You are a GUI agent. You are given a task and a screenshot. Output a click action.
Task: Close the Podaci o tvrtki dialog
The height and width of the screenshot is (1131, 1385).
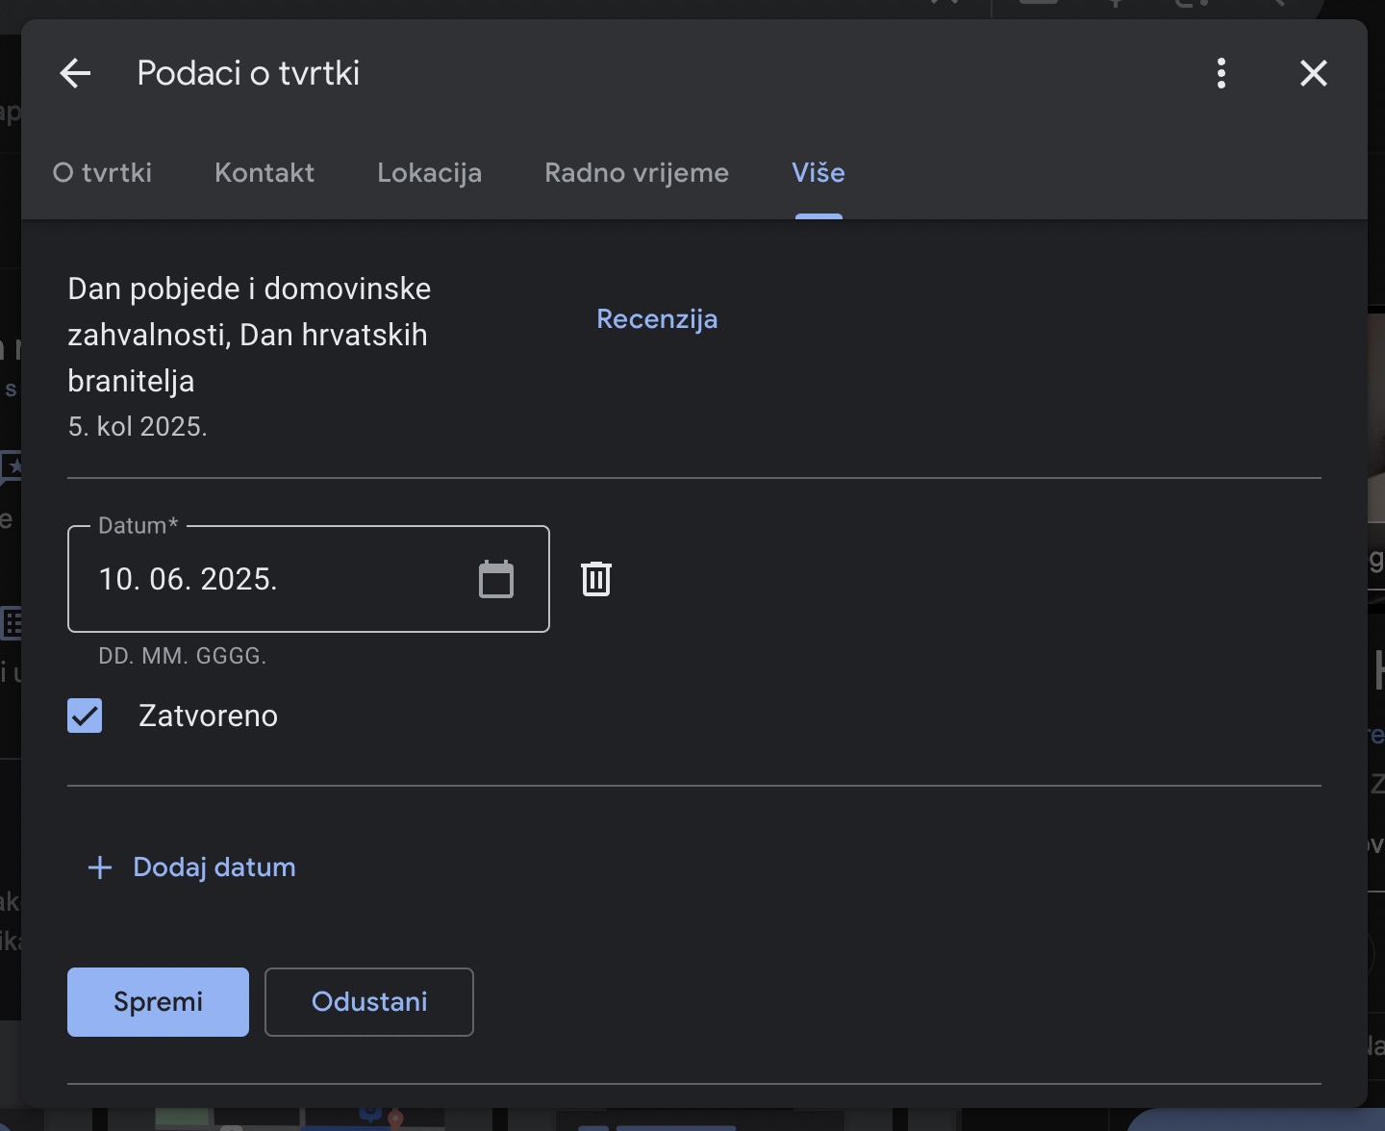[x=1314, y=73]
